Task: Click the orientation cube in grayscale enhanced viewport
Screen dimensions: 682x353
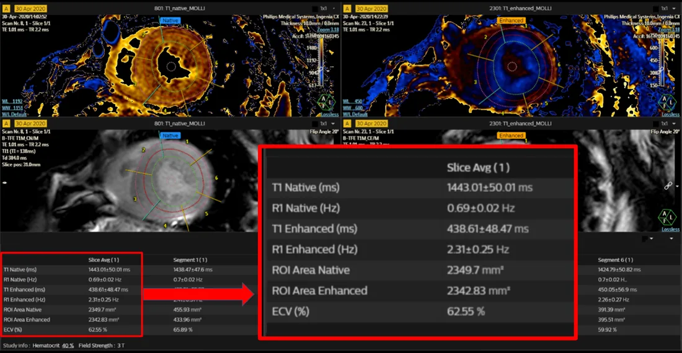Action: [666, 217]
